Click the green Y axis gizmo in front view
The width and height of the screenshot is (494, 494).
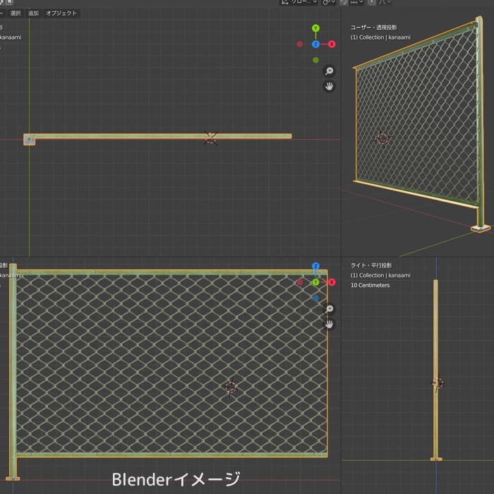[315, 282]
